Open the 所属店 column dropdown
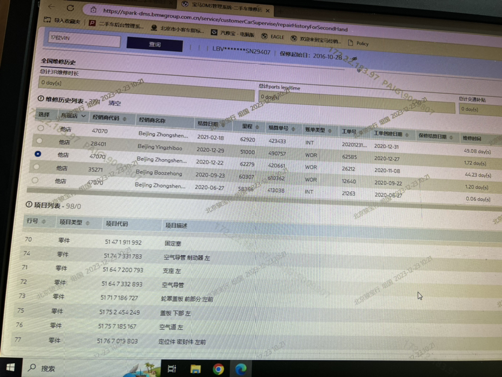The image size is (502, 377). pos(83,116)
